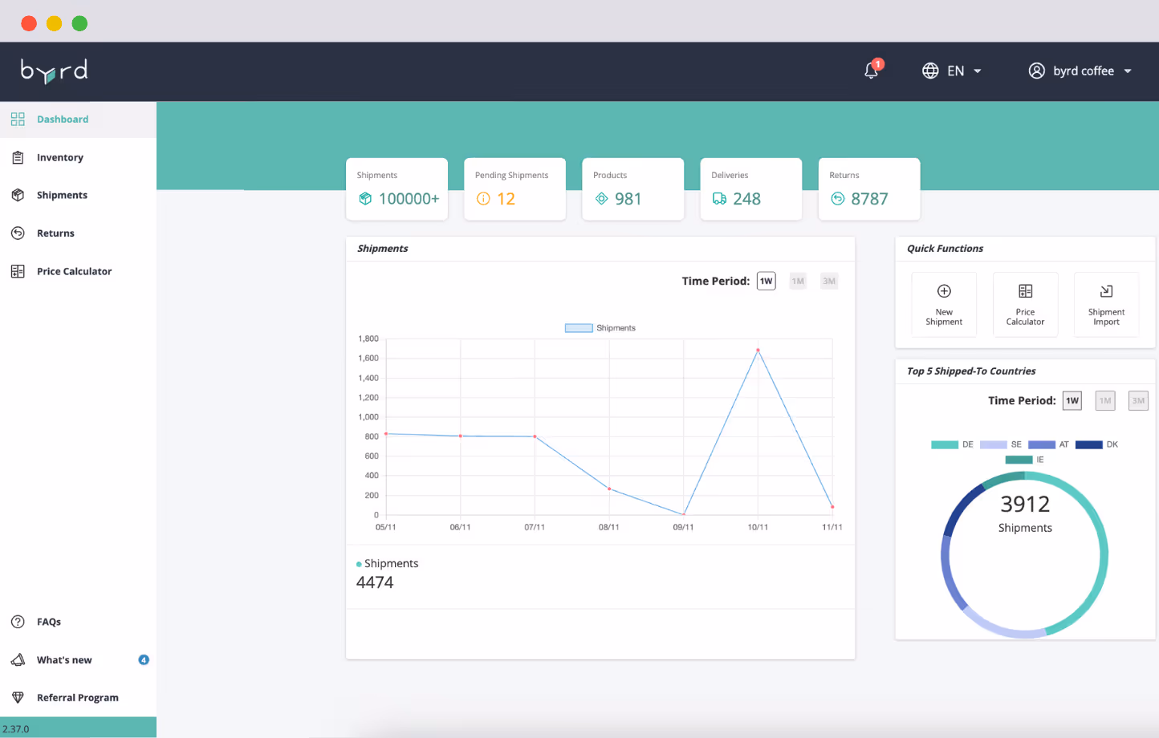Viewport: 1159px width, 738px height.
Task: Click the globe language icon
Action: (x=930, y=71)
